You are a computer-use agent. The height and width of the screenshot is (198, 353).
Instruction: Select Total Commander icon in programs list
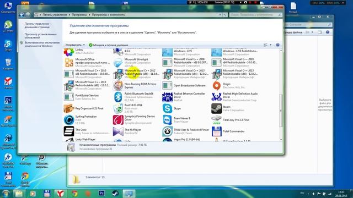pos(216,131)
